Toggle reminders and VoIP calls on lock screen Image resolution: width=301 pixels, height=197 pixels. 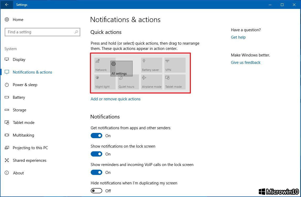[96, 172]
